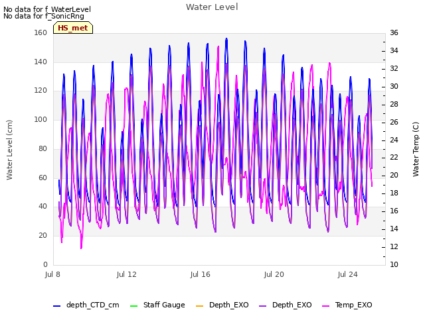Click the 160 left axis value
Image resolution: width=425 pixels, height=318 pixels.
tap(41, 32)
